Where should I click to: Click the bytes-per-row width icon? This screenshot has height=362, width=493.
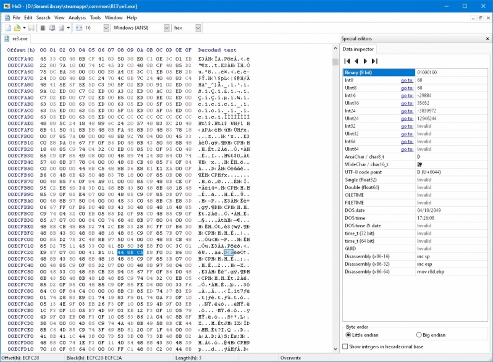pyautogui.click(x=79, y=28)
